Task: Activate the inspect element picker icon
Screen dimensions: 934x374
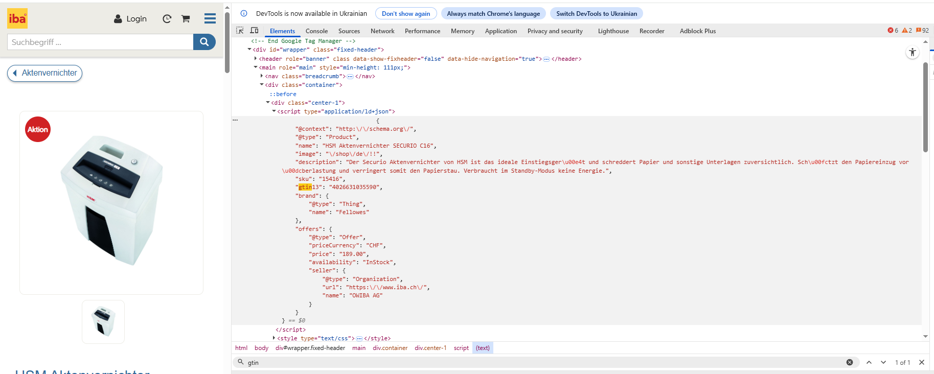Action: pyautogui.click(x=240, y=31)
